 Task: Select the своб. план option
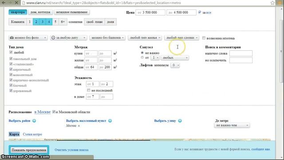click(95, 22)
